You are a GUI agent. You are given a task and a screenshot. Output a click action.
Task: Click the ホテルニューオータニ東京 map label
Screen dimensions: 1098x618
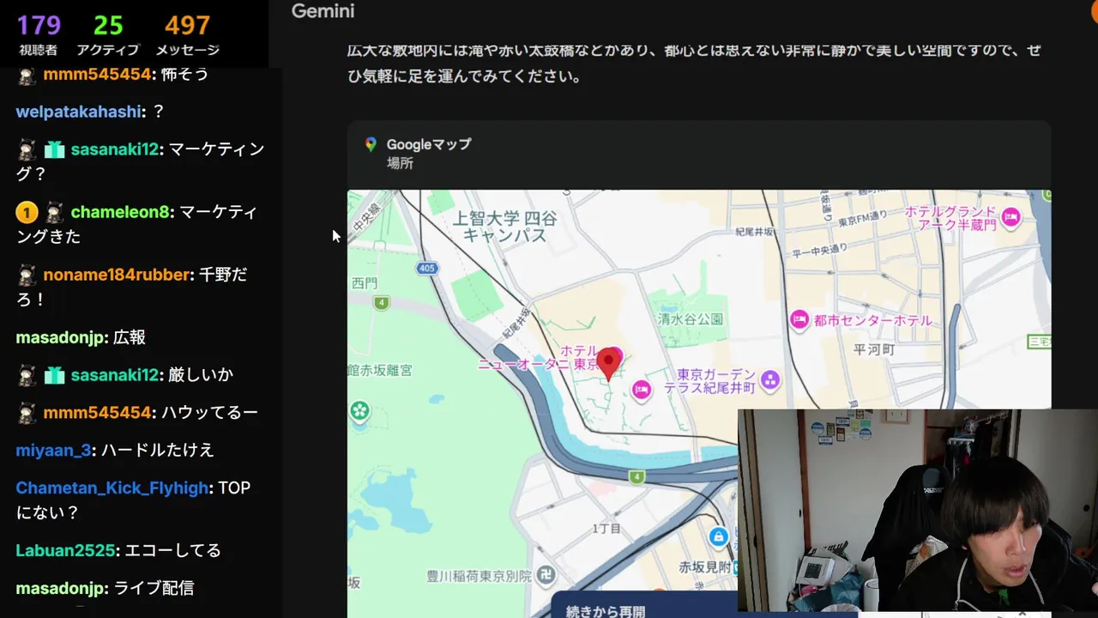point(539,358)
